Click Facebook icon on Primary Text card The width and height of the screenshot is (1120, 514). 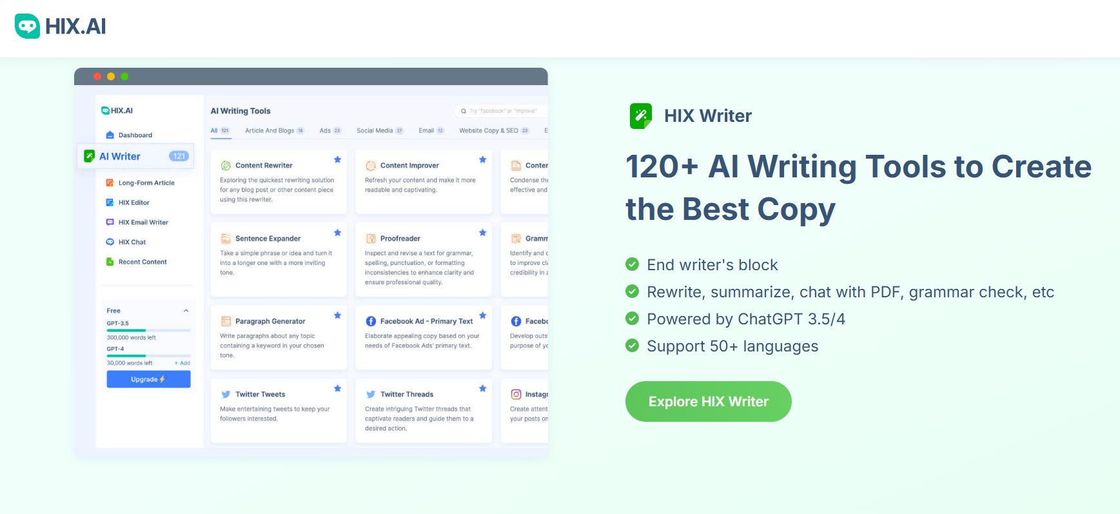[371, 321]
